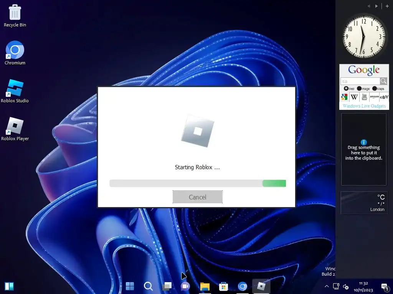The height and width of the screenshot is (294, 393).
Task: Open taskbar Search magnifier
Action: pyautogui.click(x=148, y=286)
